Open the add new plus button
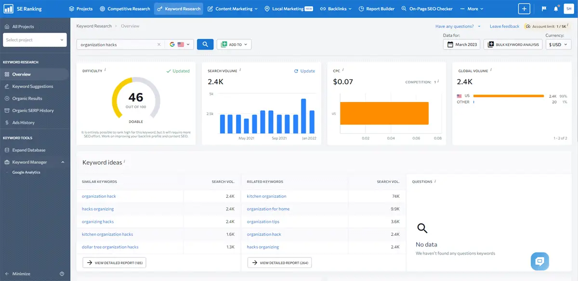 click(524, 9)
